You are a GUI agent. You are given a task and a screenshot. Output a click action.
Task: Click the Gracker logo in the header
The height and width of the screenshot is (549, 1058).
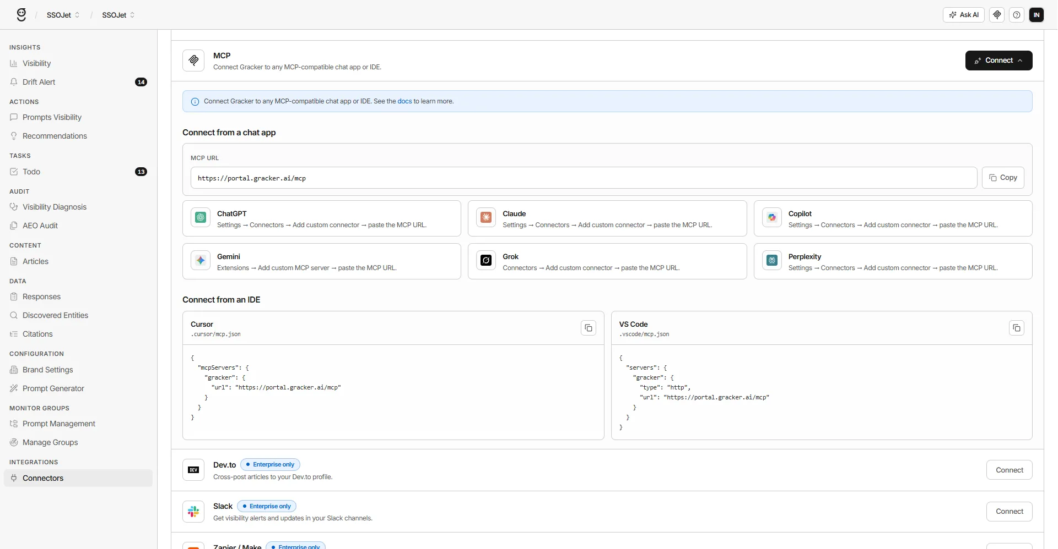pyautogui.click(x=21, y=15)
